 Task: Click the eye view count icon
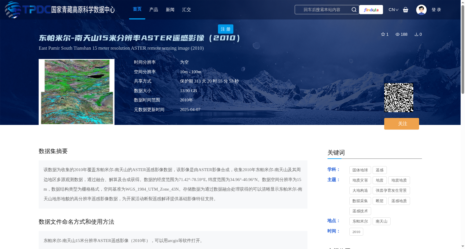398,34
